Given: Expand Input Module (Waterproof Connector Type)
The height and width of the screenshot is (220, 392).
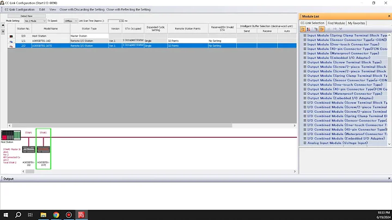Looking at the screenshot, I should coord(305,53).
